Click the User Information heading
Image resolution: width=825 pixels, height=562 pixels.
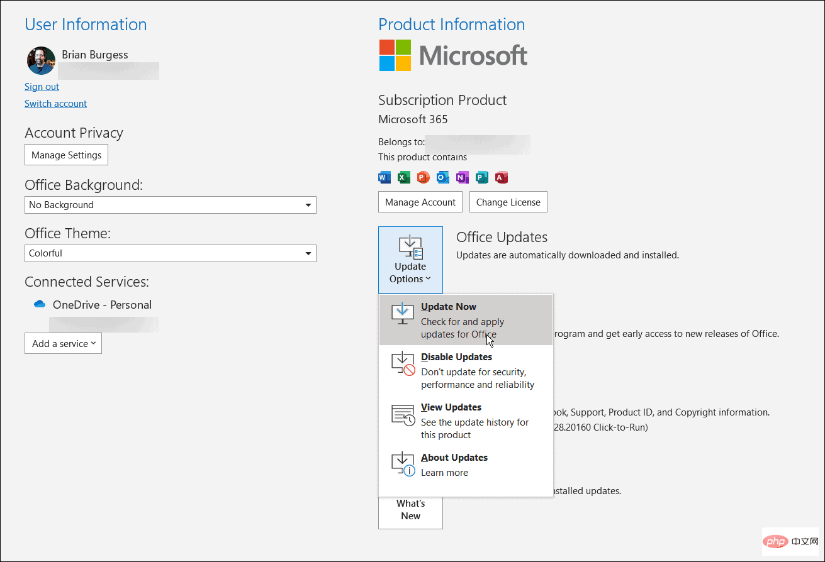pyautogui.click(x=86, y=25)
